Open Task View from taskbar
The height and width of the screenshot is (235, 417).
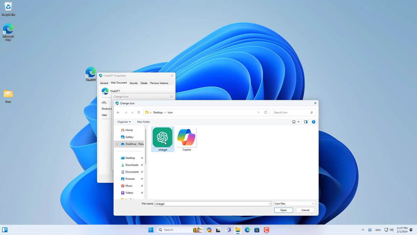click(218, 230)
